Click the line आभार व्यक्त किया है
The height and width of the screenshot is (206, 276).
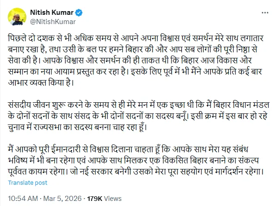41,82
